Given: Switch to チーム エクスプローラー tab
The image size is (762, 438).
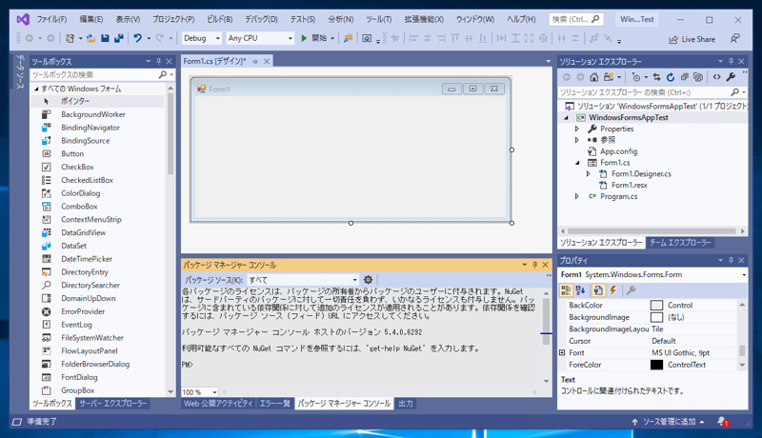Looking at the screenshot, I should tap(680, 242).
